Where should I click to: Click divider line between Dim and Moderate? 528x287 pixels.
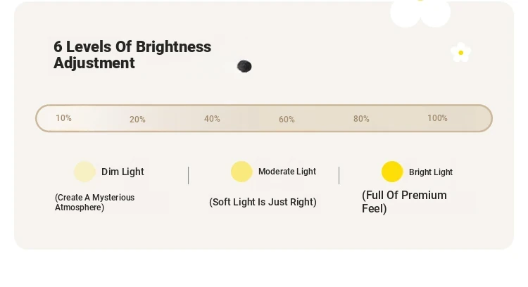188,175
